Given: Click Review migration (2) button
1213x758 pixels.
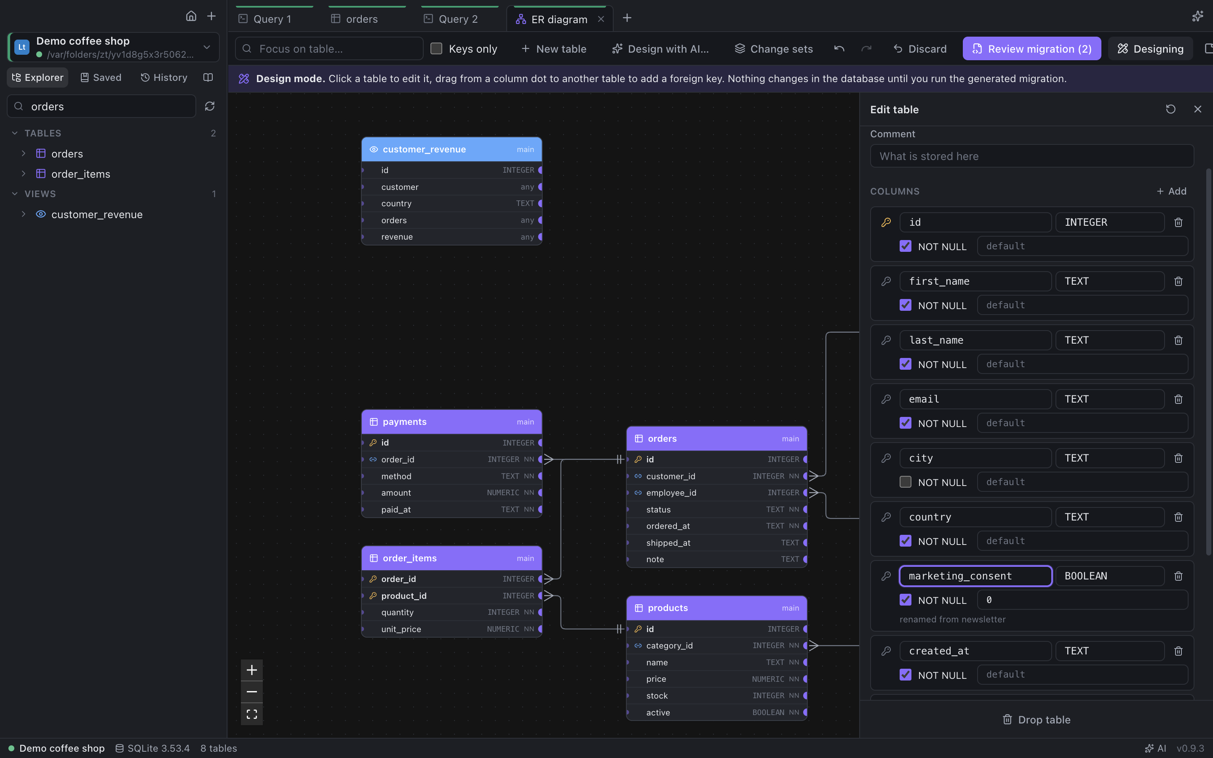Looking at the screenshot, I should 1031,48.
